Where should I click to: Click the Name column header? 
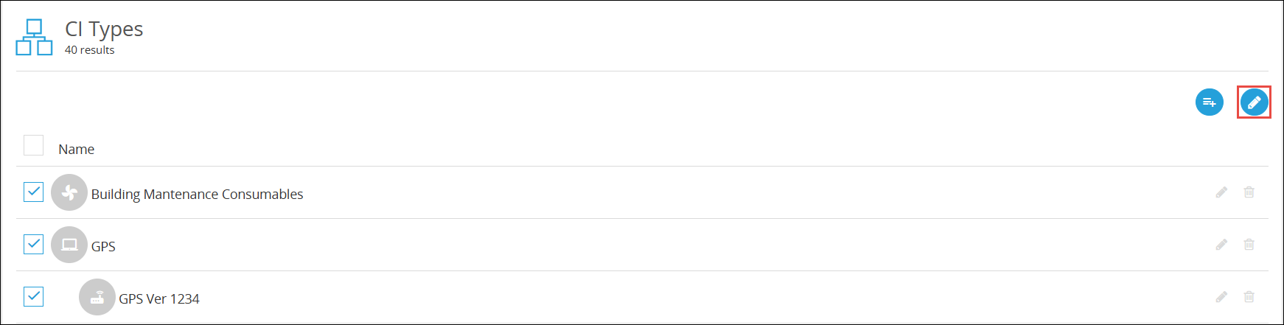[77, 150]
